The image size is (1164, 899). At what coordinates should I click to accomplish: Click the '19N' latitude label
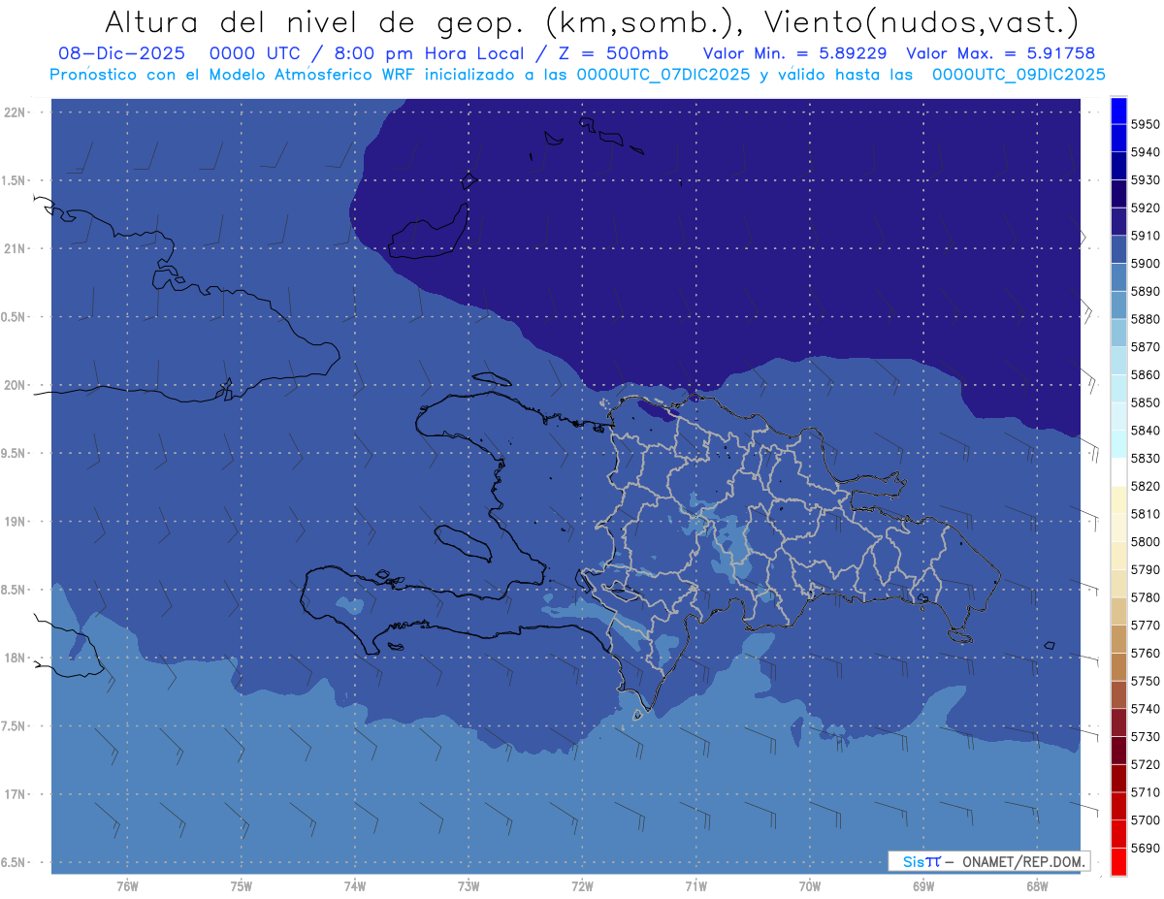point(15,521)
